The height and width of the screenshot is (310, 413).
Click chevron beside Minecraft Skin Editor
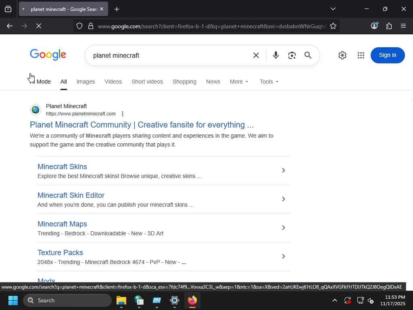pyautogui.click(x=284, y=199)
